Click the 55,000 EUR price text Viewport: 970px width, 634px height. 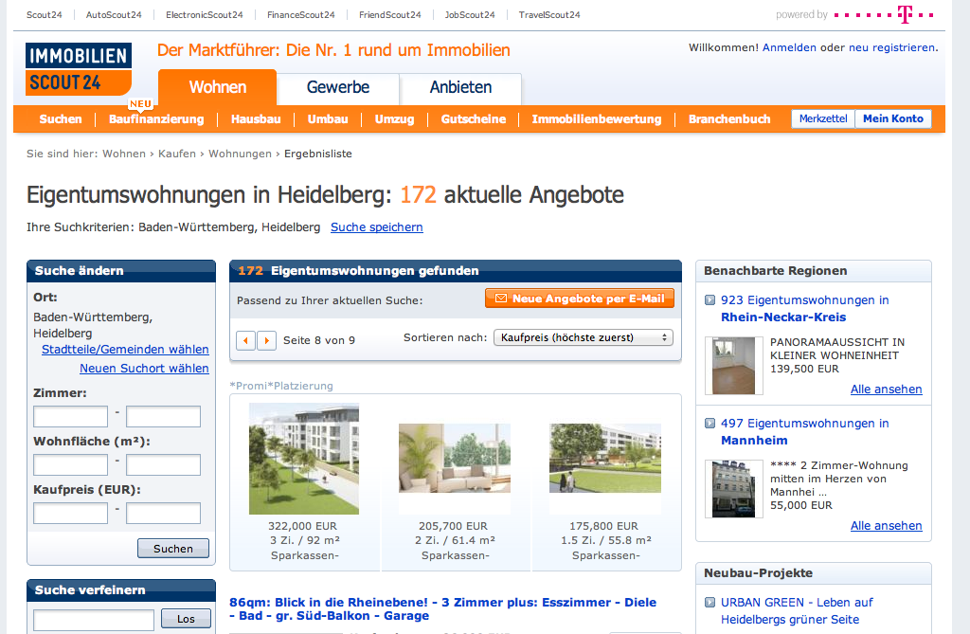(x=801, y=505)
